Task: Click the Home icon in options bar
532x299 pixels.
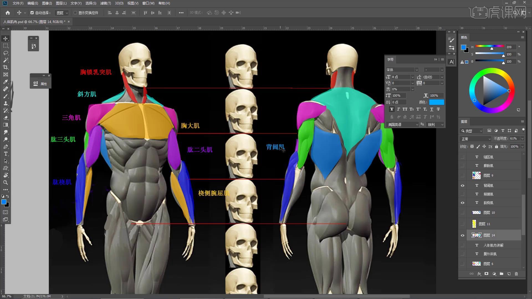Action: tap(8, 13)
